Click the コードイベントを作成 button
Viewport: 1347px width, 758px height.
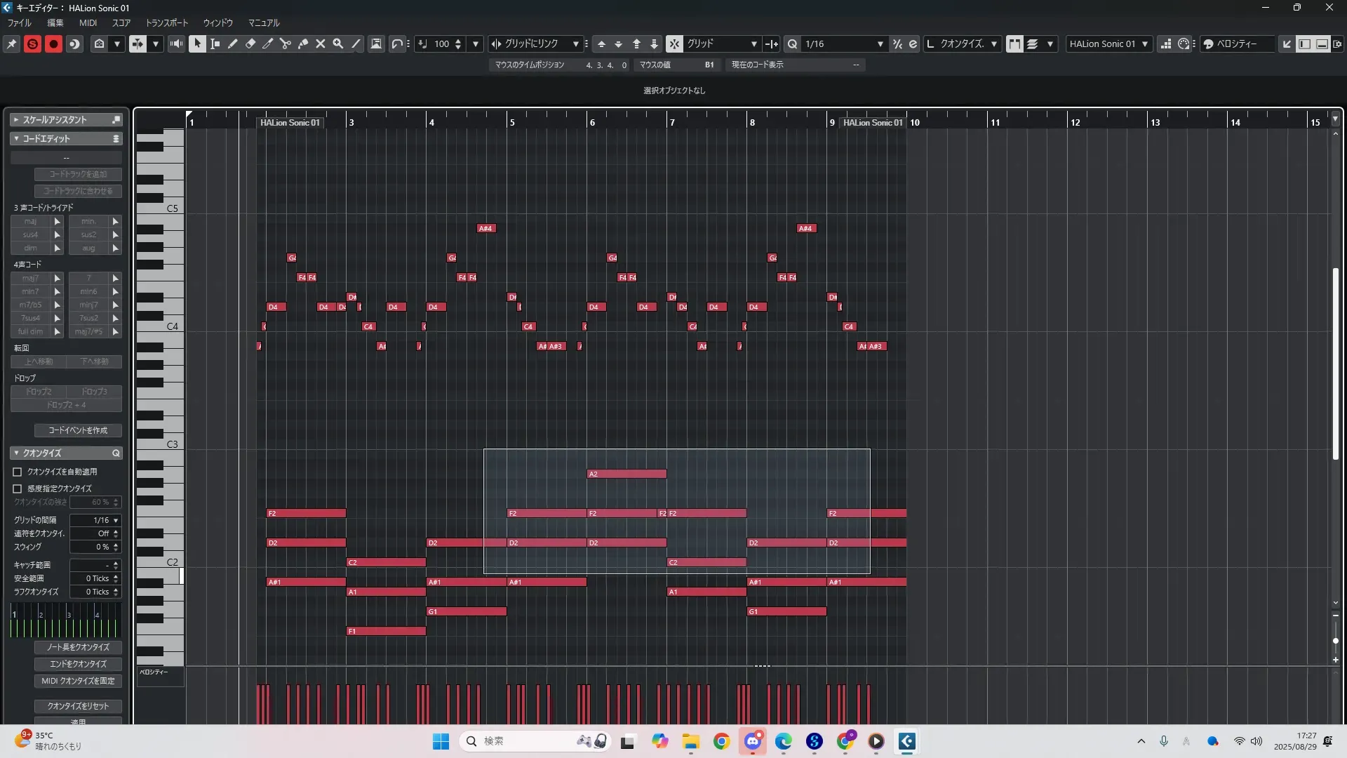coord(78,430)
